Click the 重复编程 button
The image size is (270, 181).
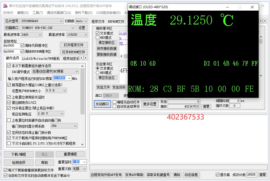[x=70, y=154]
